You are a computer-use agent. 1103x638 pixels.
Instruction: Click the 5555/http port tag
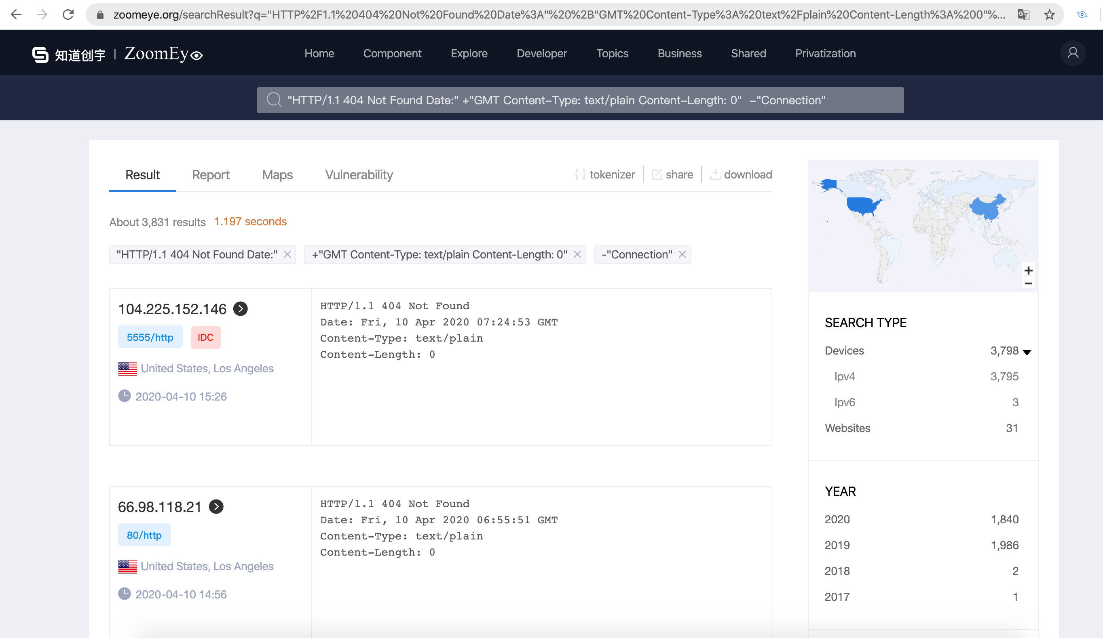tap(150, 337)
